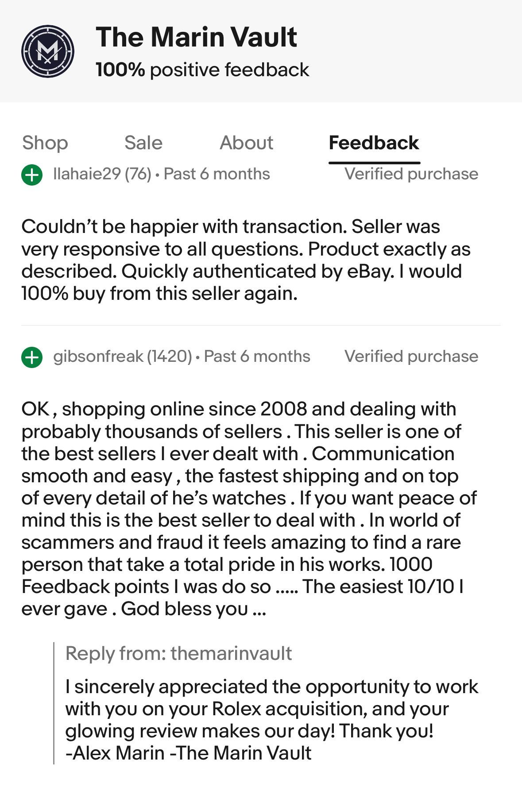Viewport: 522px width, 787px height.
Task: Click llahaie29's feedback score (76)
Action: [x=138, y=174]
